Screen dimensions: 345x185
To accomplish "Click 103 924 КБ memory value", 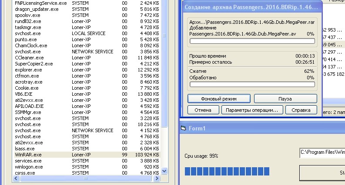I will click(147, 155).
